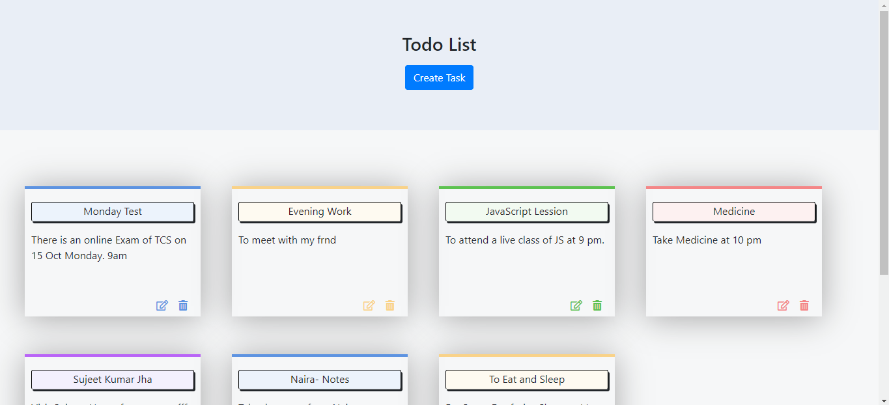The width and height of the screenshot is (889, 405).
Task: Click the Naira- Notes card title
Action: pyautogui.click(x=320, y=380)
